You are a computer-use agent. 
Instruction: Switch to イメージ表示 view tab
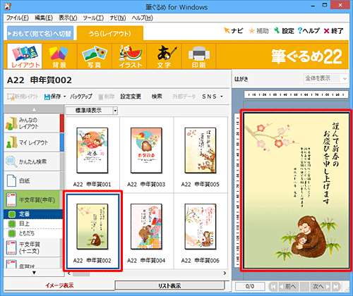(x=59, y=285)
